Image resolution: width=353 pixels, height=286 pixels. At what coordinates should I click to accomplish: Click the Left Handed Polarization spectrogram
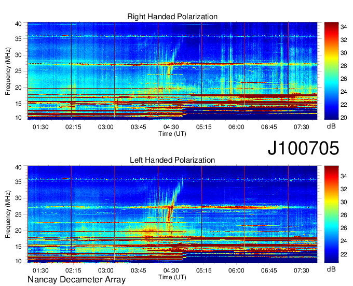(x=172, y=214)
